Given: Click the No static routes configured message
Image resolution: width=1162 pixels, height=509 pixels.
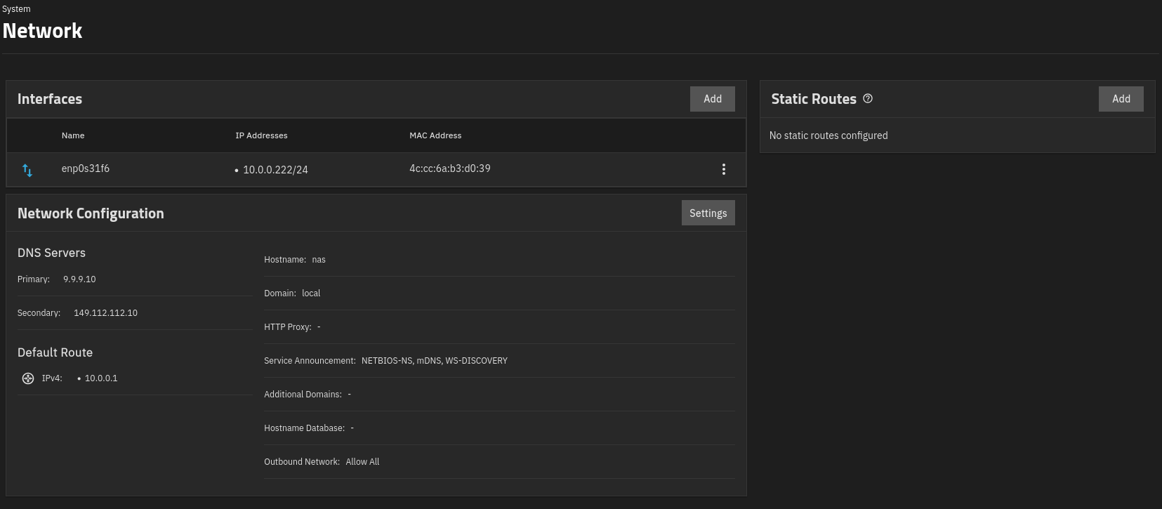Looking at the screenshot, I should (x=828, y=135).
